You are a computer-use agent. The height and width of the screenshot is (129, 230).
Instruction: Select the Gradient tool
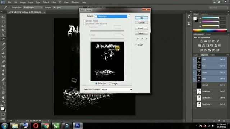pyautogui.click(x=3, y=66)
